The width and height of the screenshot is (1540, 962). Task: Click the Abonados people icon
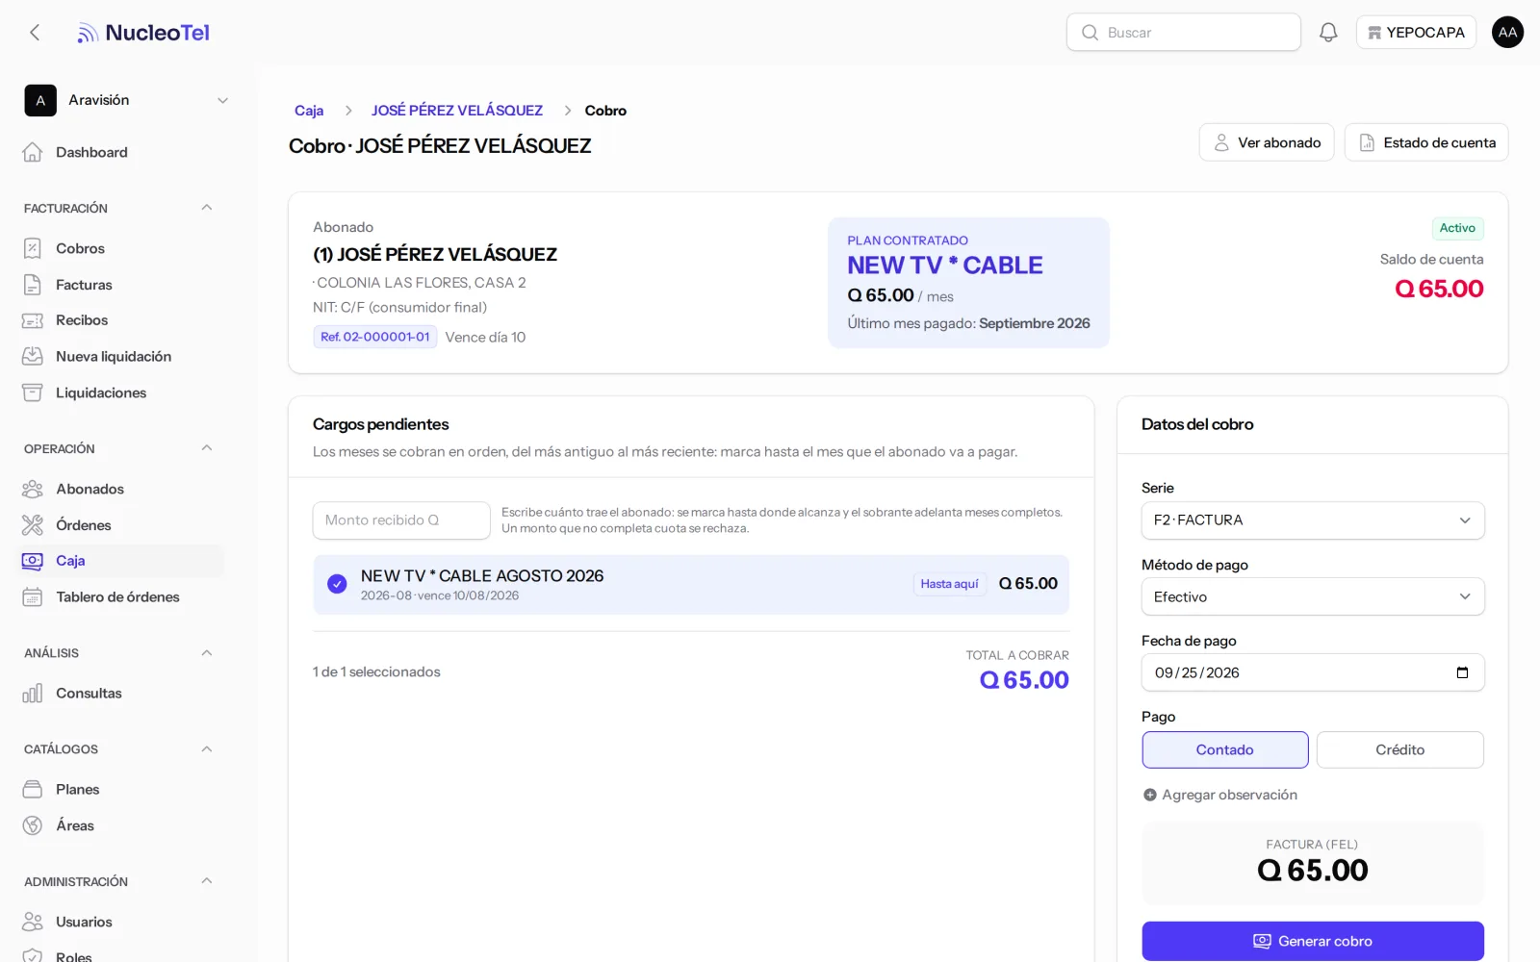pyautogui.click(x=33, y=489)
